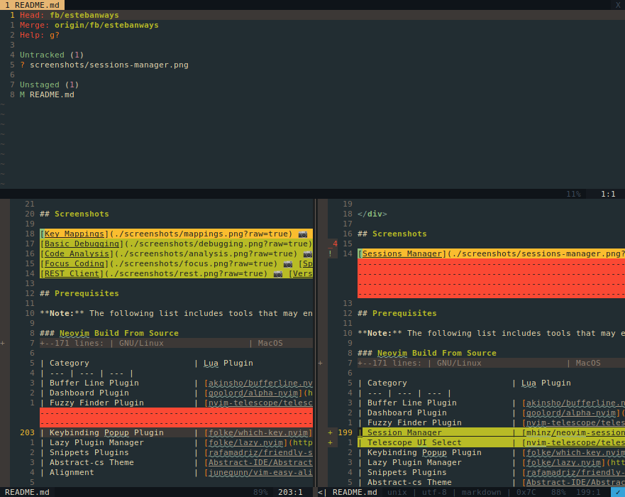Click the origin/fb/estebanways merge branch name
The height and width of the screenshot is (497, 625).
[x=106, y=25]
